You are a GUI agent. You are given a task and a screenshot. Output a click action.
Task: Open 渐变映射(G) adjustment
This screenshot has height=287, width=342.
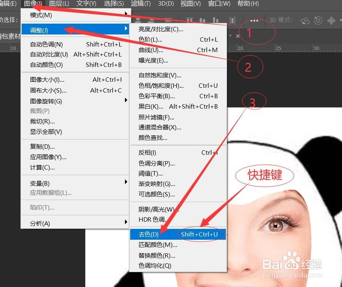(x=178, y=184)
